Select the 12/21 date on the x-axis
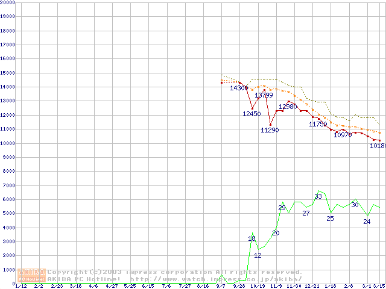Screen dimensions: 386x289 pos(312,286)
